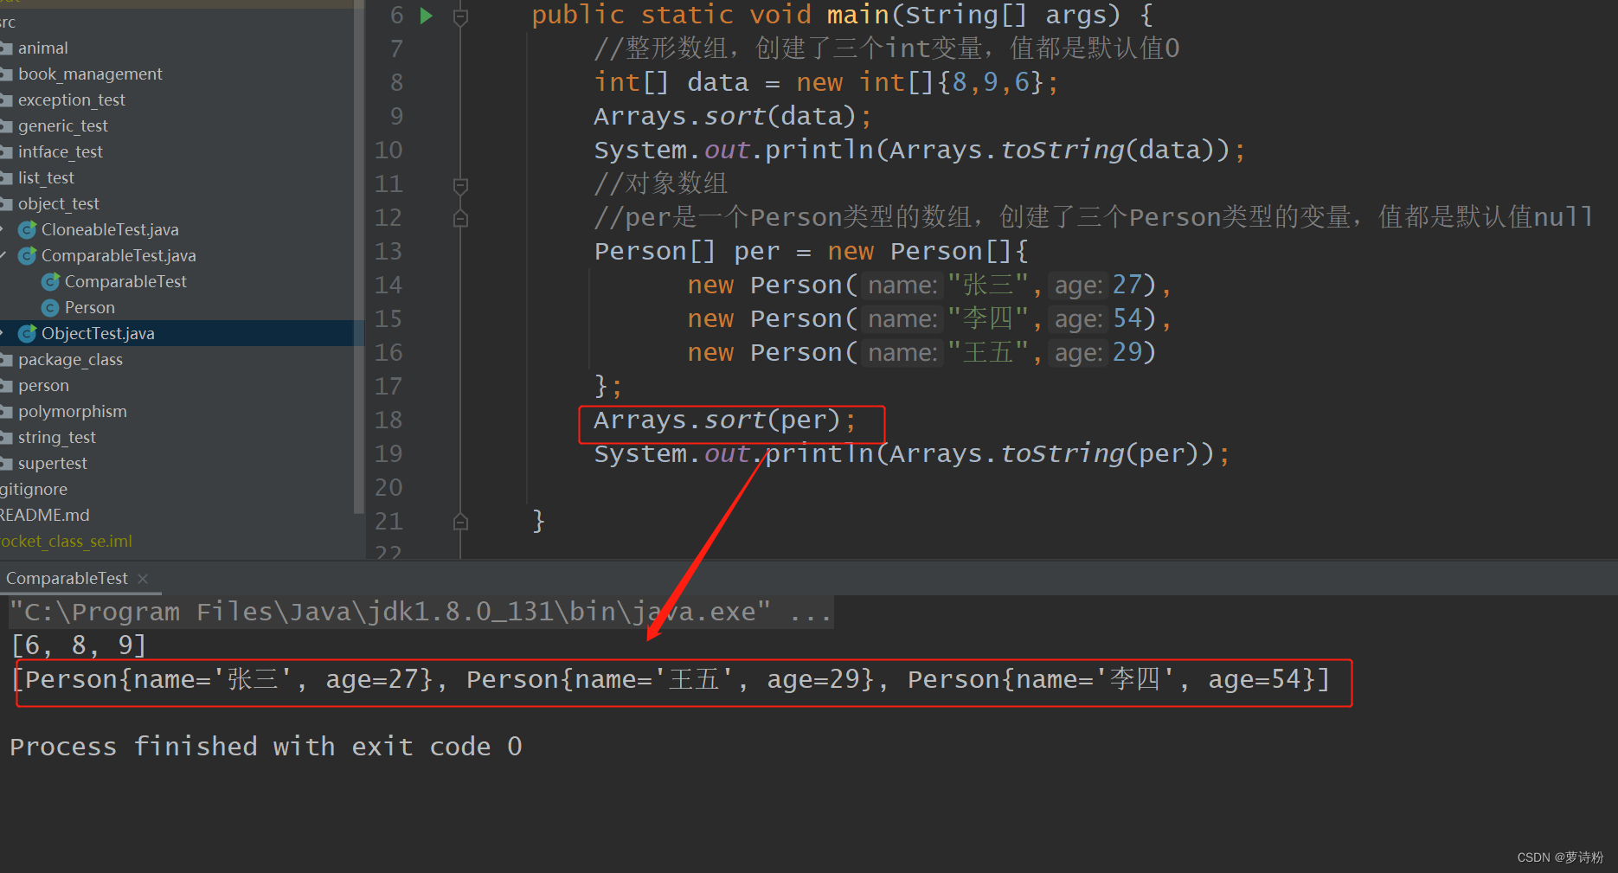Select the supertest folder

coord(53,464)
